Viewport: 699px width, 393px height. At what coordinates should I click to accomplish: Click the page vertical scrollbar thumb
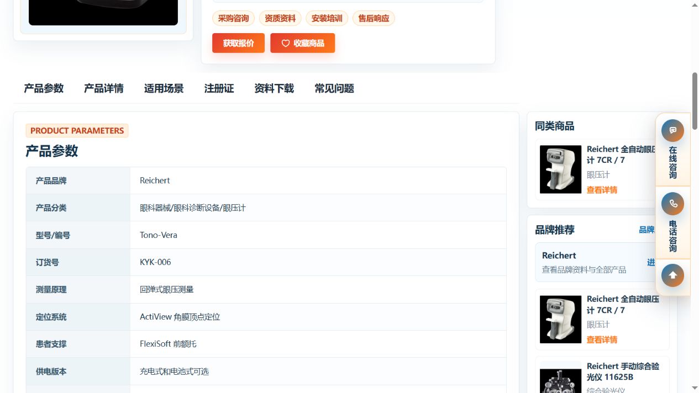click(695, 101)
